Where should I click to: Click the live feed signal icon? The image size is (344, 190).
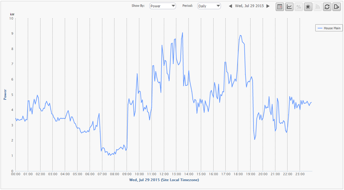[x=318, y=7]
